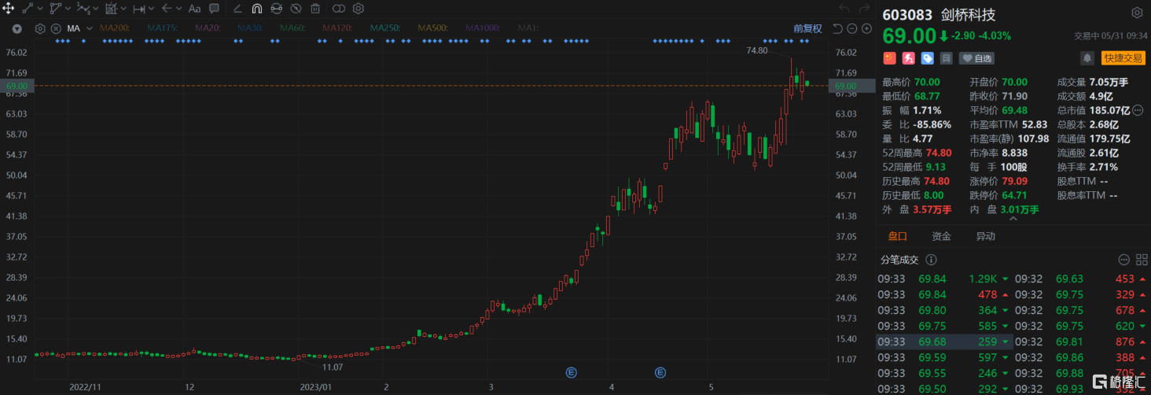Screen dimensions: 1151x395
Task: Open MA indicator settings gear
Action: coord(40,28)
